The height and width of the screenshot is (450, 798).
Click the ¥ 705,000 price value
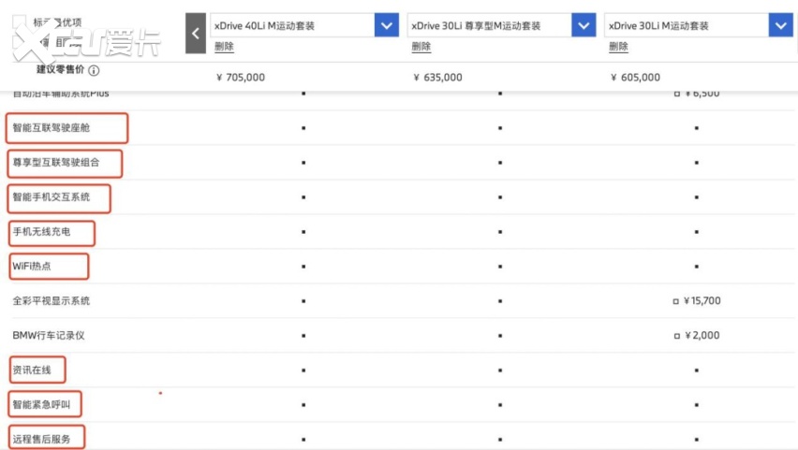pyautogui.click(x=241, y=78)
